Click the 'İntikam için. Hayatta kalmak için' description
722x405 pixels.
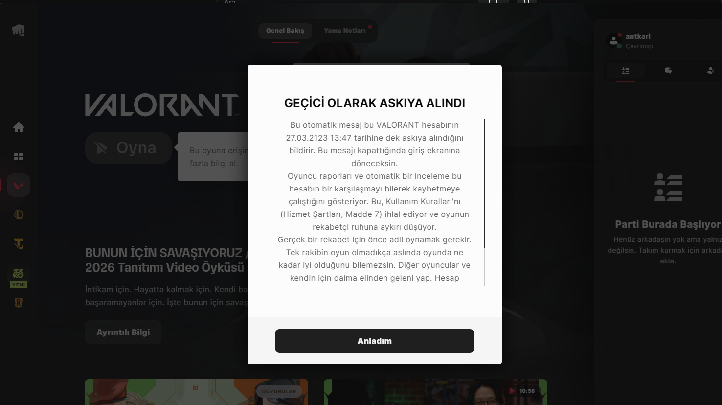(x=166, y=296)
